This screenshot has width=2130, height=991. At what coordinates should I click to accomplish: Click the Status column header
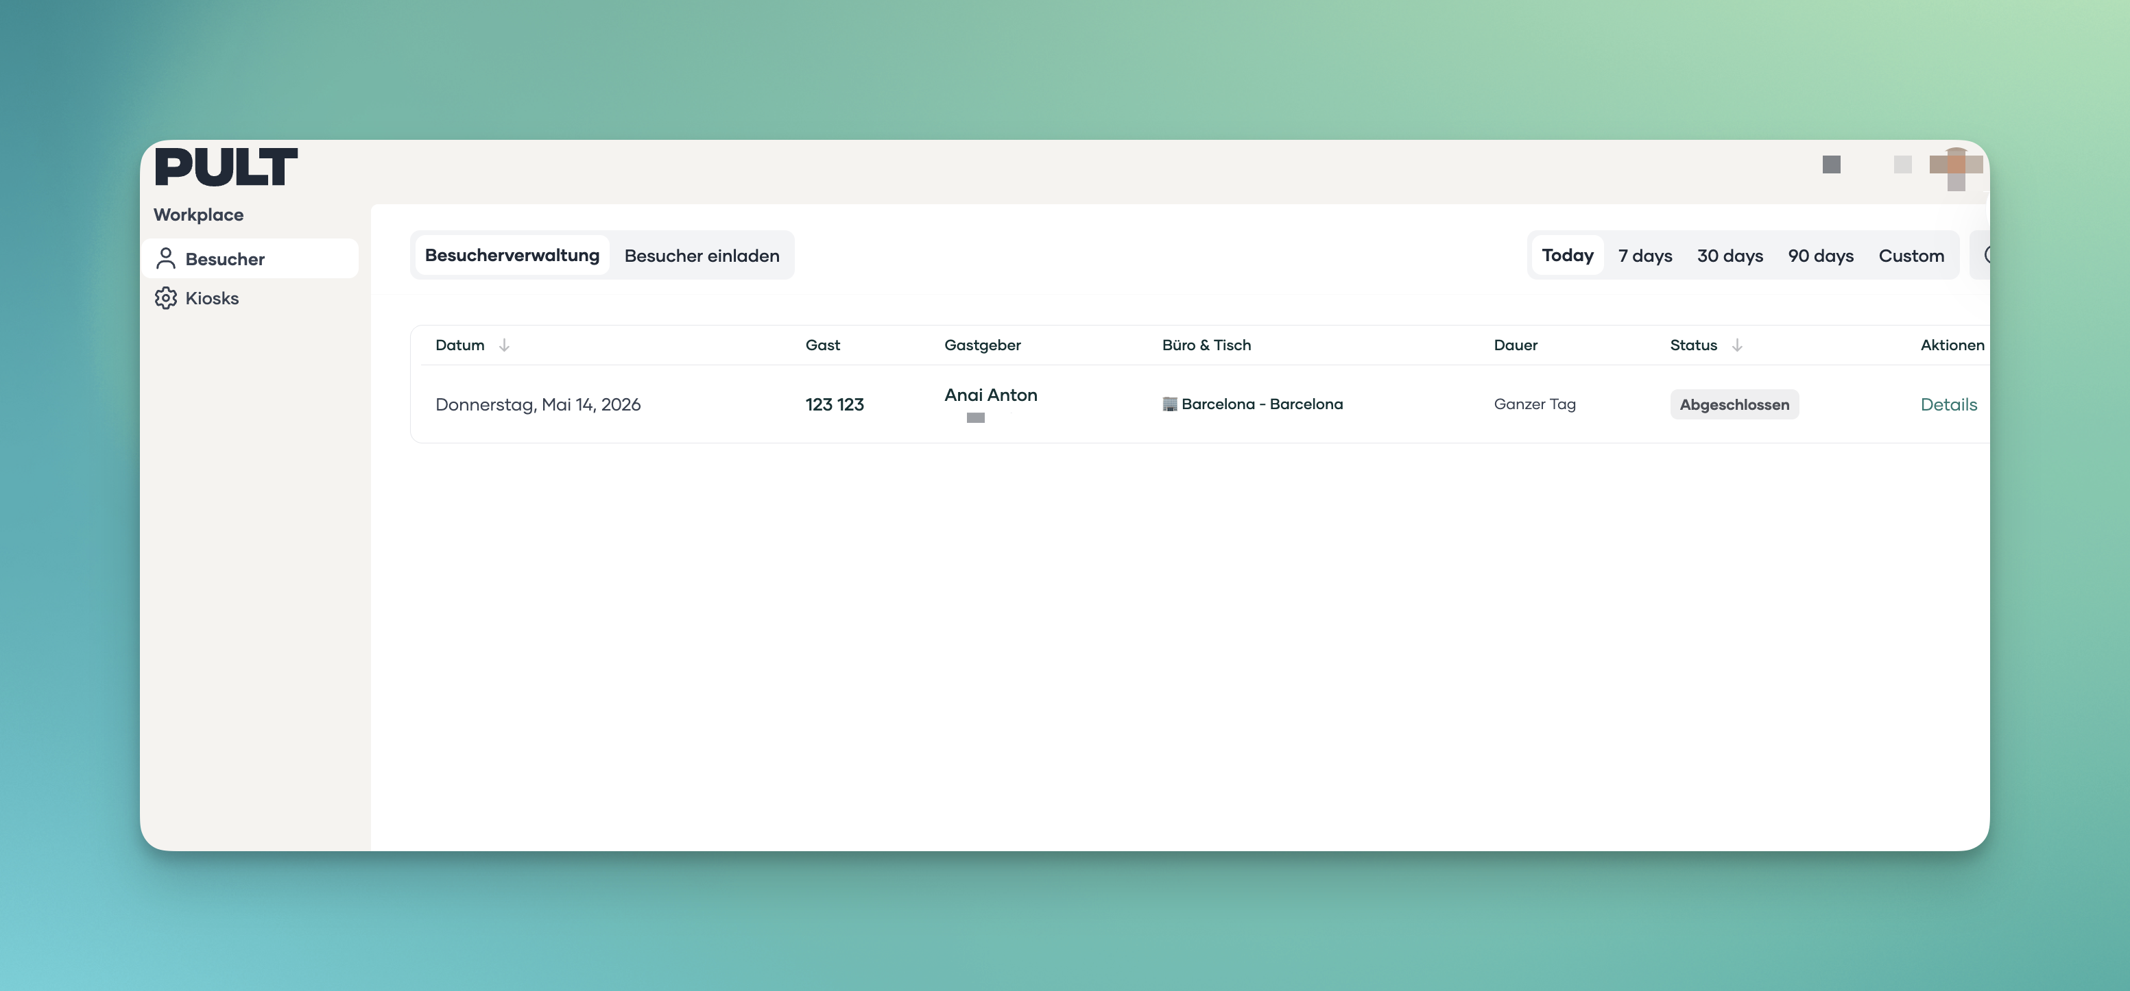1693,345
